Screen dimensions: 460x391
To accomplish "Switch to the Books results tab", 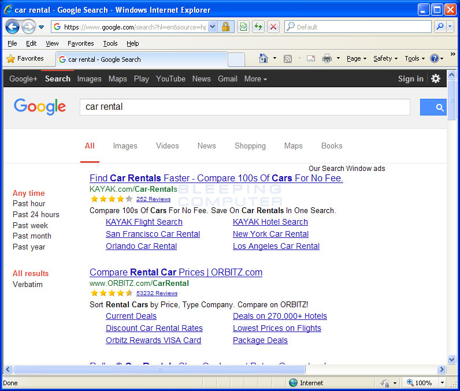I will 332,146.
